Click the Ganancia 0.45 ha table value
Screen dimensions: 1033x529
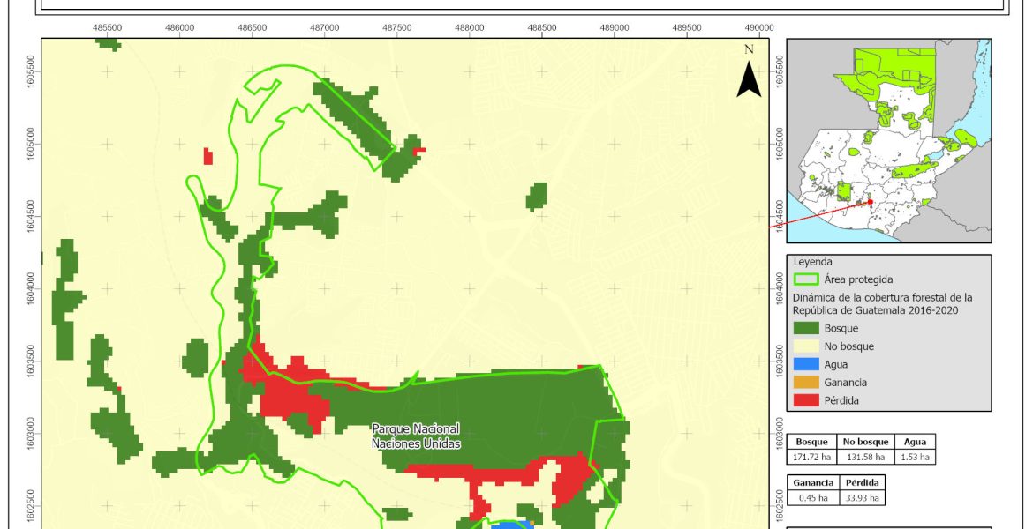pyautogui.click(x=814, y=497)
